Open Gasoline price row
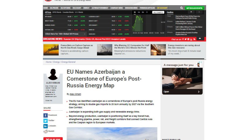Viewport: 249px width, 140px height. point(109,34)
